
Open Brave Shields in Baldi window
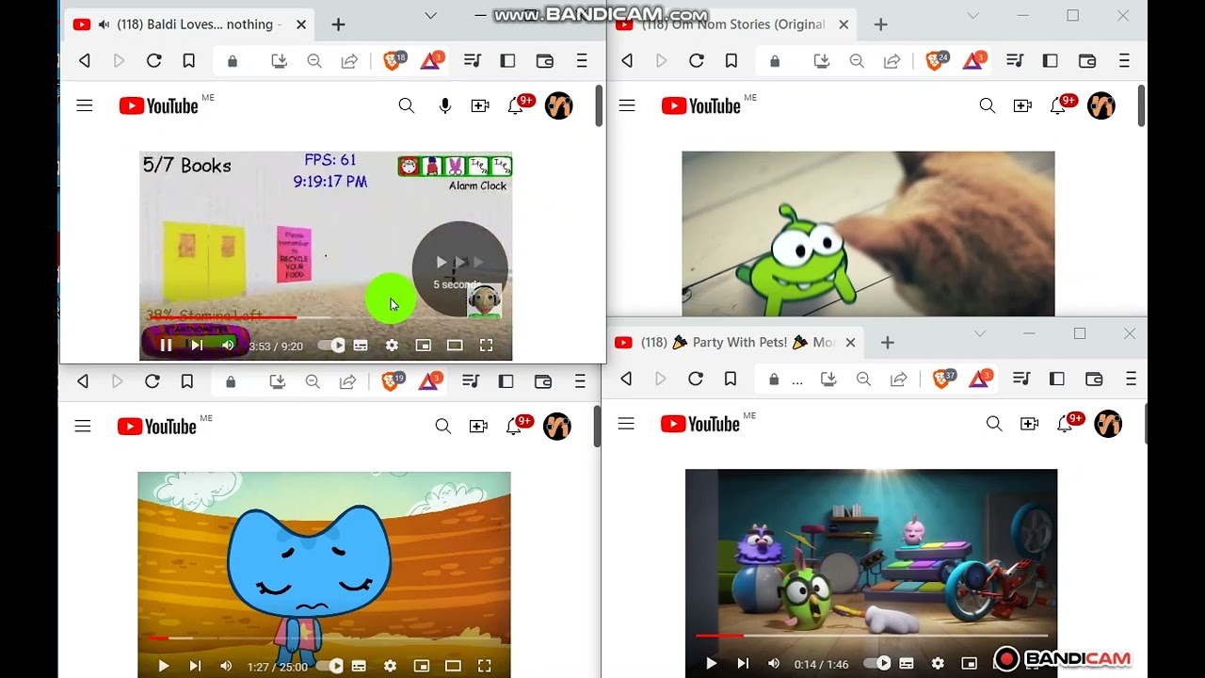[x=394, y=61]
